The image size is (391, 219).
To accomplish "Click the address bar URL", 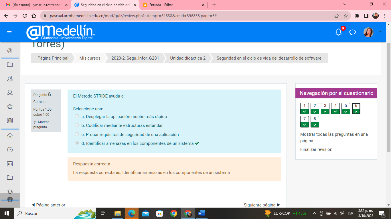I will (x=133, y=16).
